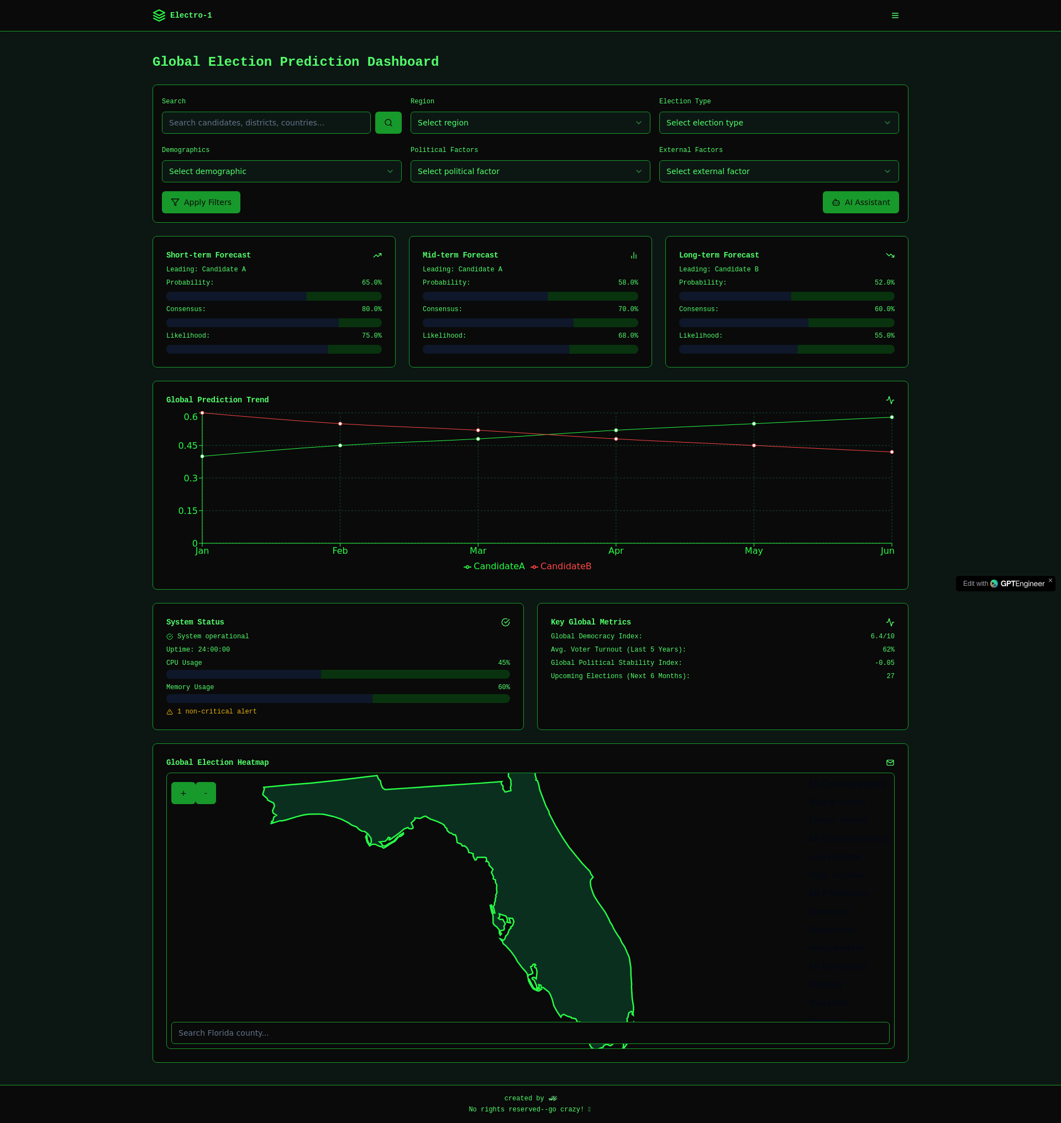Image resolution: width=1061 pixels, height=1123 pixels.
Task: Open the Select region dropdown
Action: [x=530, y=123]
